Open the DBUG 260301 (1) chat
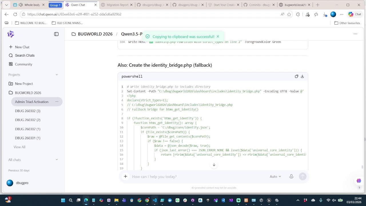The height and width of the screenshot is (206, 366). [x=28, y=138]
